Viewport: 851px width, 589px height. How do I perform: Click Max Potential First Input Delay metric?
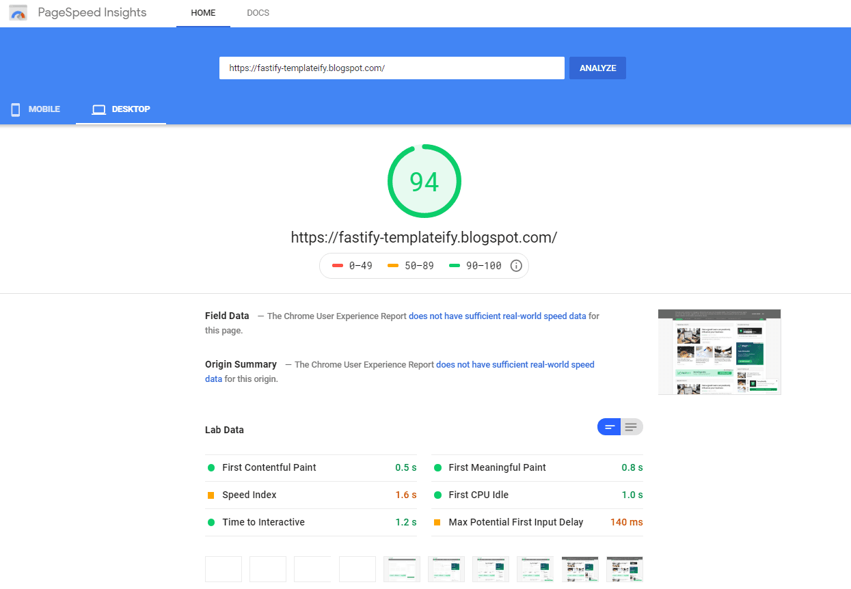[537, 522]
